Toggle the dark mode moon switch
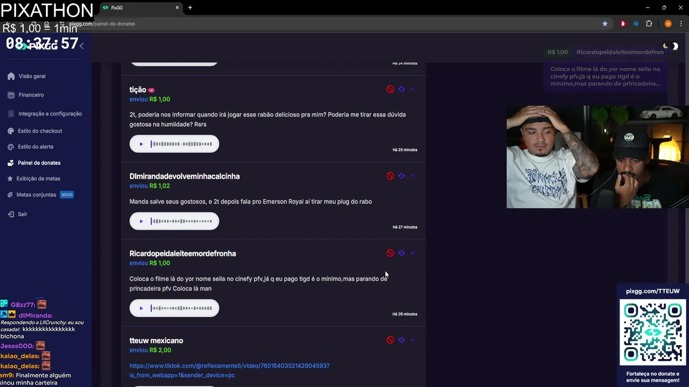 (x=671, y=46)
